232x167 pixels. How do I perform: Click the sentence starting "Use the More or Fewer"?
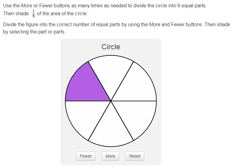(x=105, y=6)
